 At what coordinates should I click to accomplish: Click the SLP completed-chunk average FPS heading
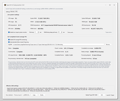coord(17,37)
